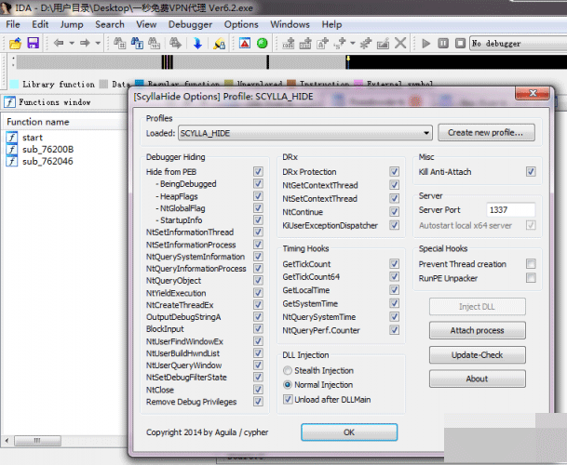This screenshot has width=567, height=465.
Task: Open the Jump menu
Action: 72,24
